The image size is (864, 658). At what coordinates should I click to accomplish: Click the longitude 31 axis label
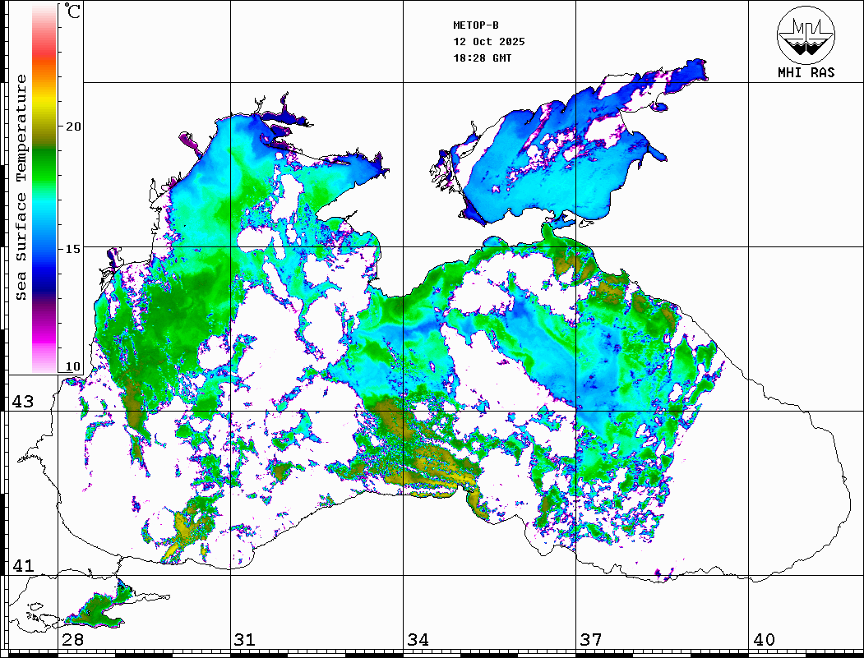click(244, 640)
